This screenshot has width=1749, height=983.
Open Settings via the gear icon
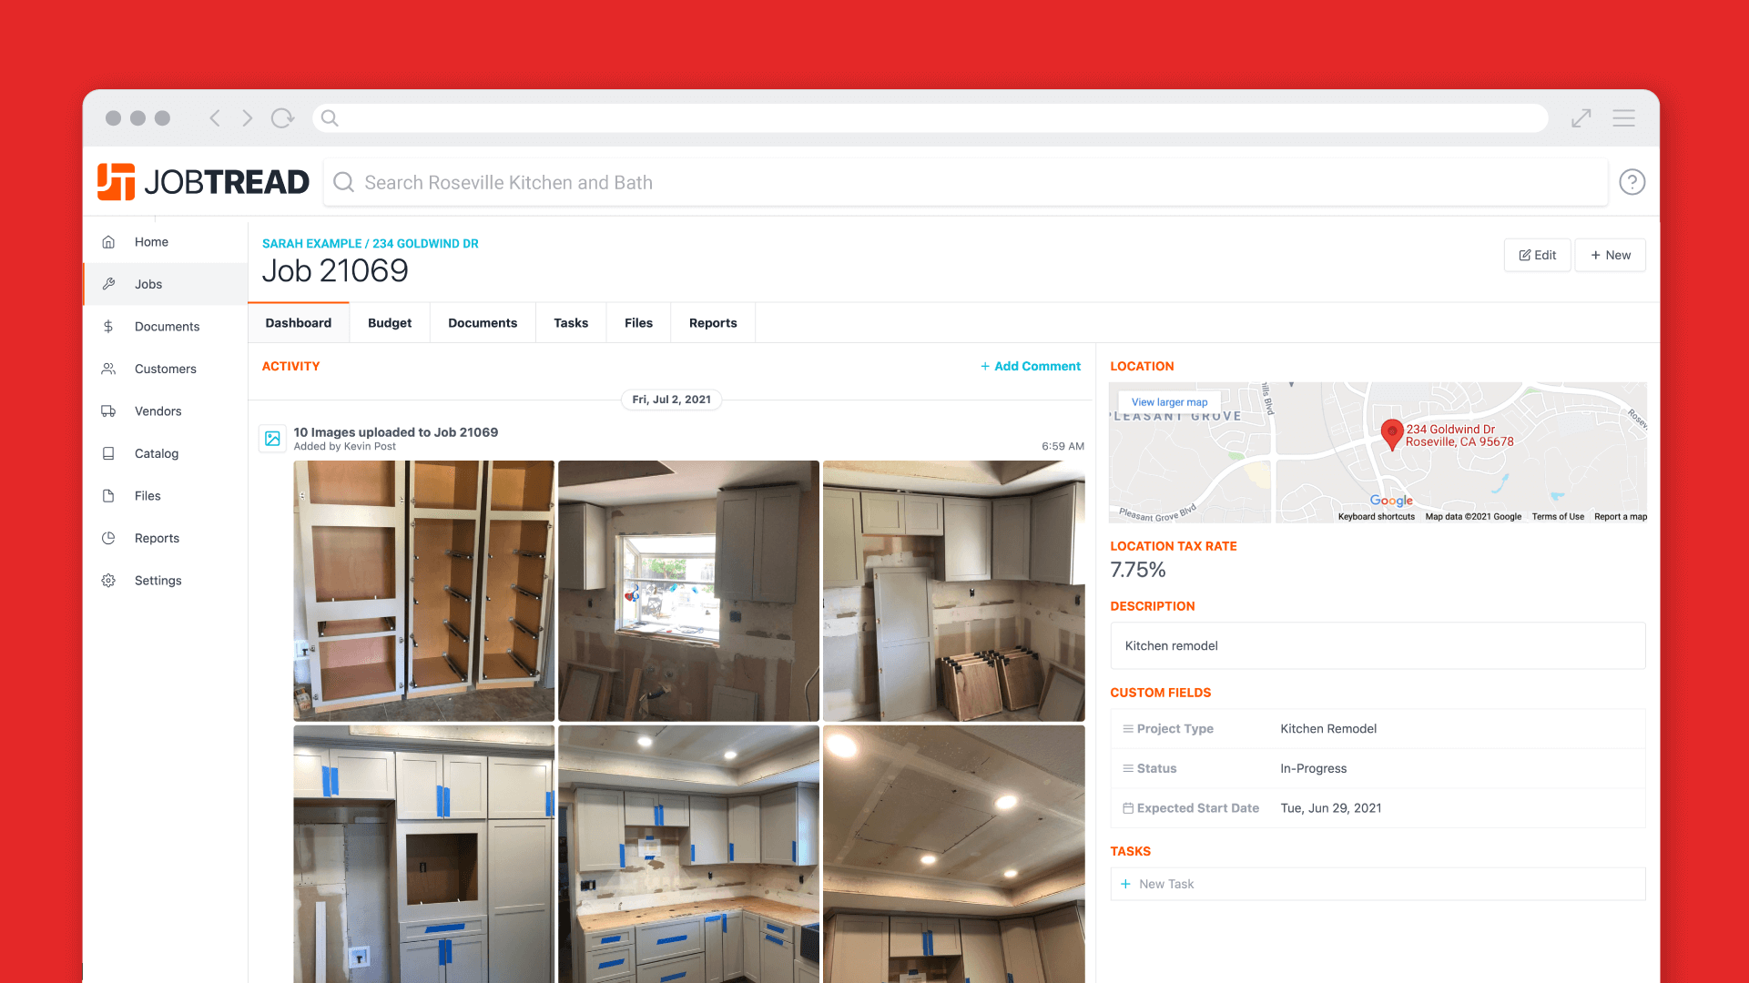click(108, 581)
